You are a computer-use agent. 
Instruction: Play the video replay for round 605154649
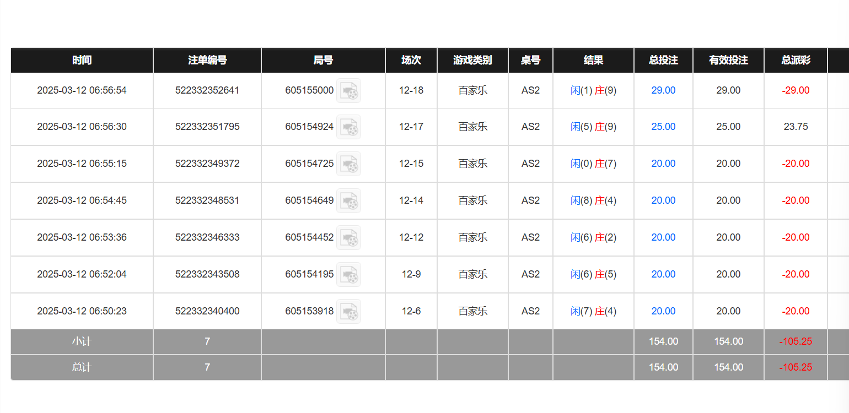[348, 201]
